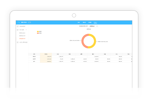
Task: Click the 2,412.43 total cell
Action: tap(46, 59)
